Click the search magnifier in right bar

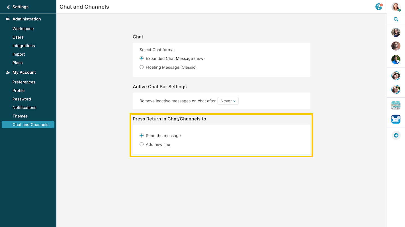point(396,19)
